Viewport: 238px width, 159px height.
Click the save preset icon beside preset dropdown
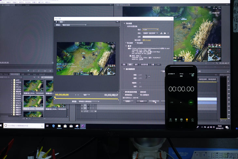click(x=161, y=33)
